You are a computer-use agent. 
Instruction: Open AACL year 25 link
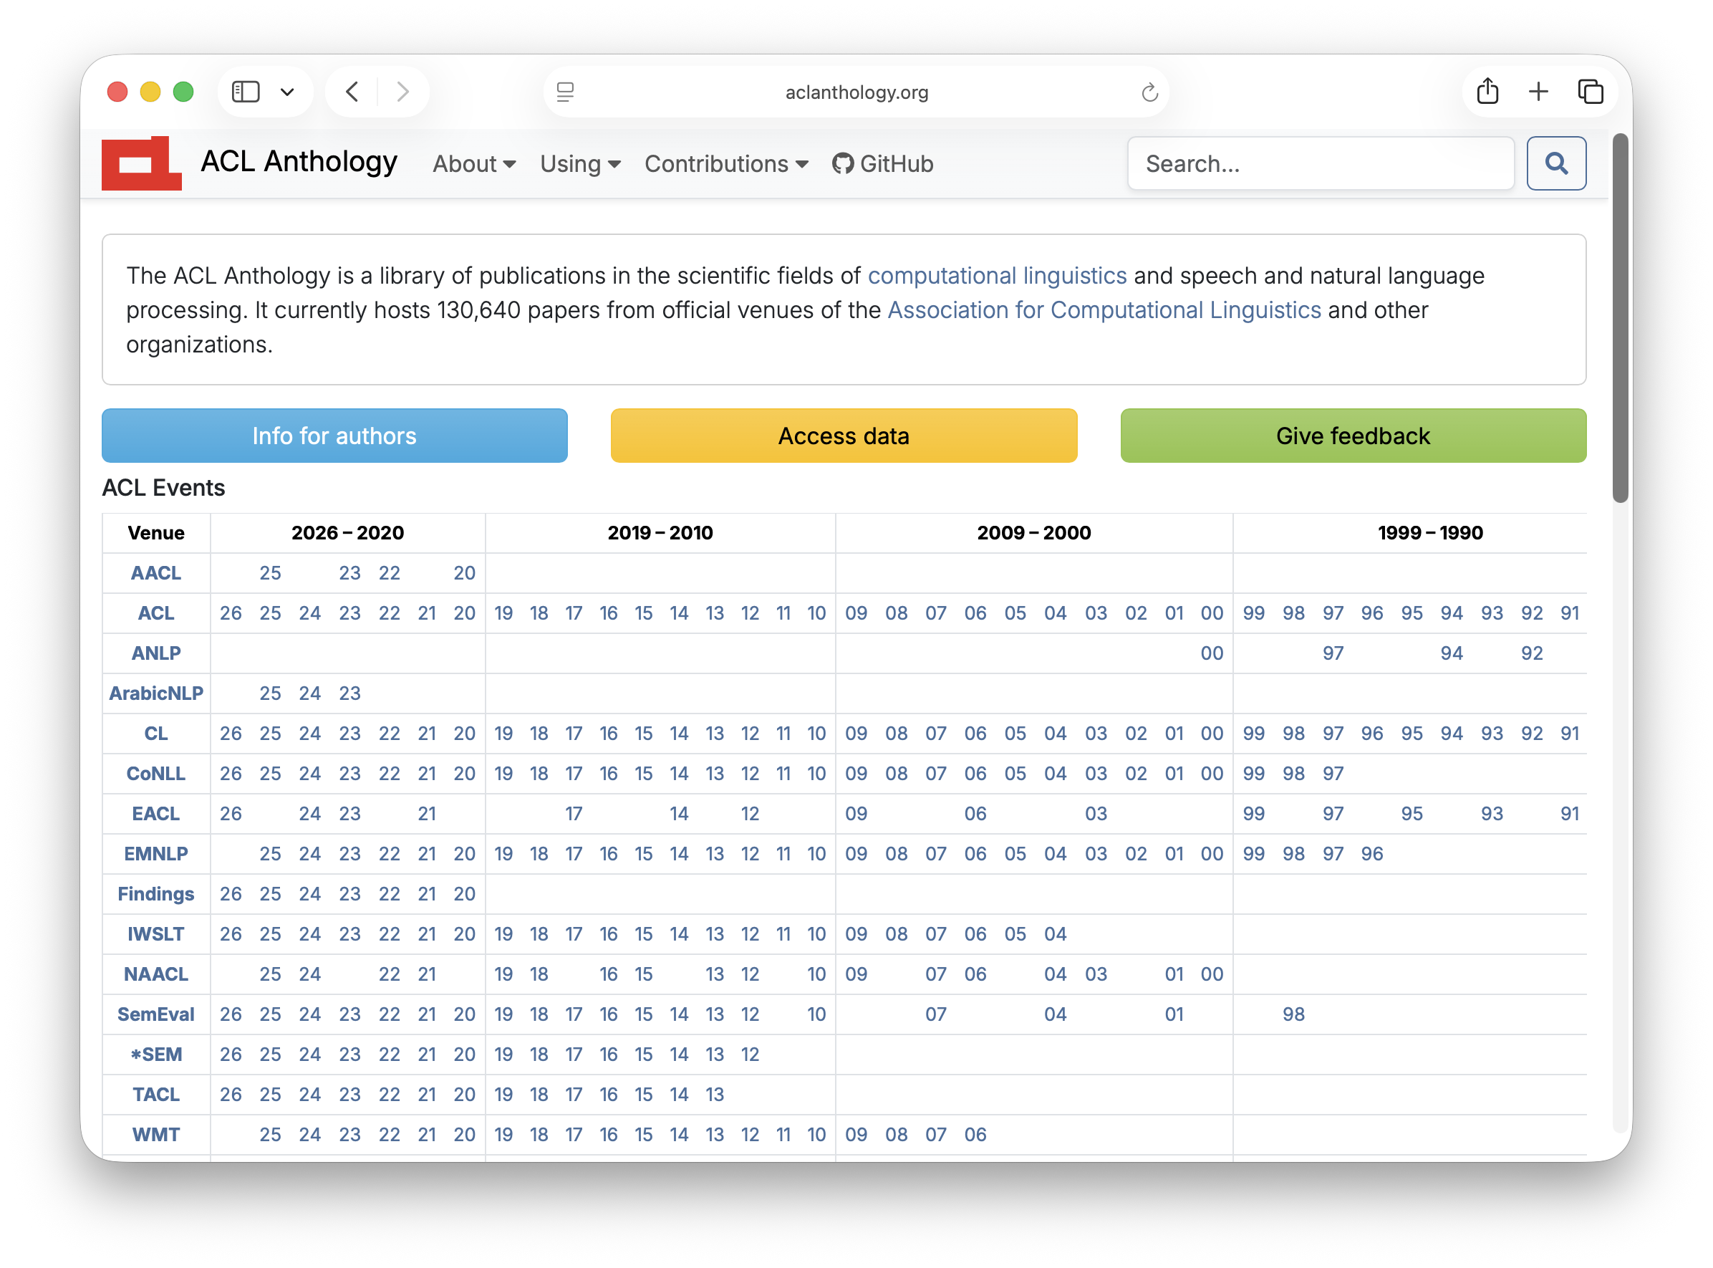(x=270, y=573)
